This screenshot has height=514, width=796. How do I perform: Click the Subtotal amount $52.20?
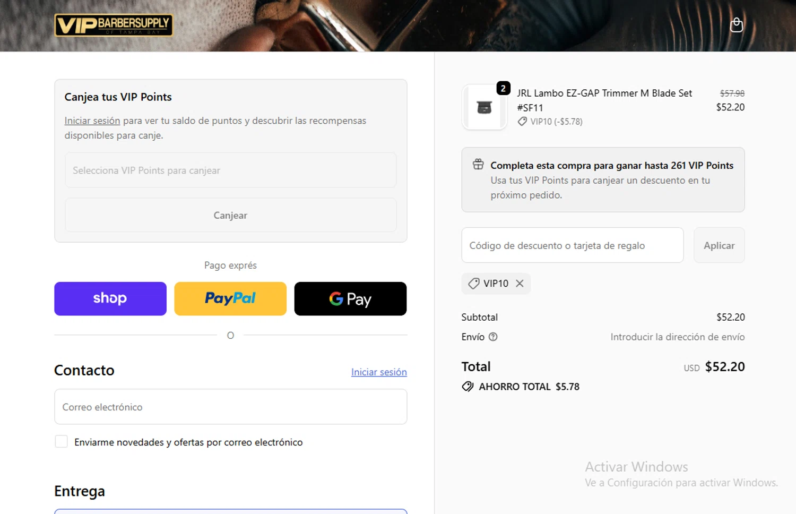(x=730, y=317)
